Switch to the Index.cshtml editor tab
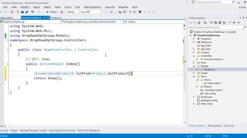 (6, 18)
